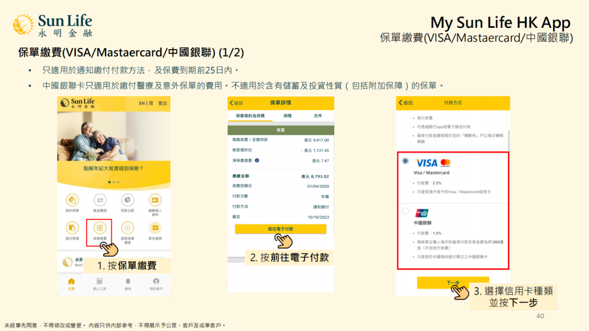
Task: Click the 下一步 next button
Action: click(453, 282)
